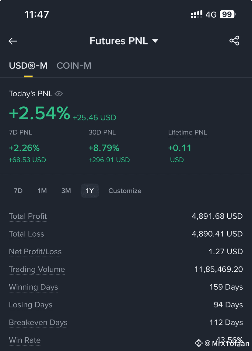Tap the Lifetime PNL info label
252x351 pixels.
tap(188, 132)
